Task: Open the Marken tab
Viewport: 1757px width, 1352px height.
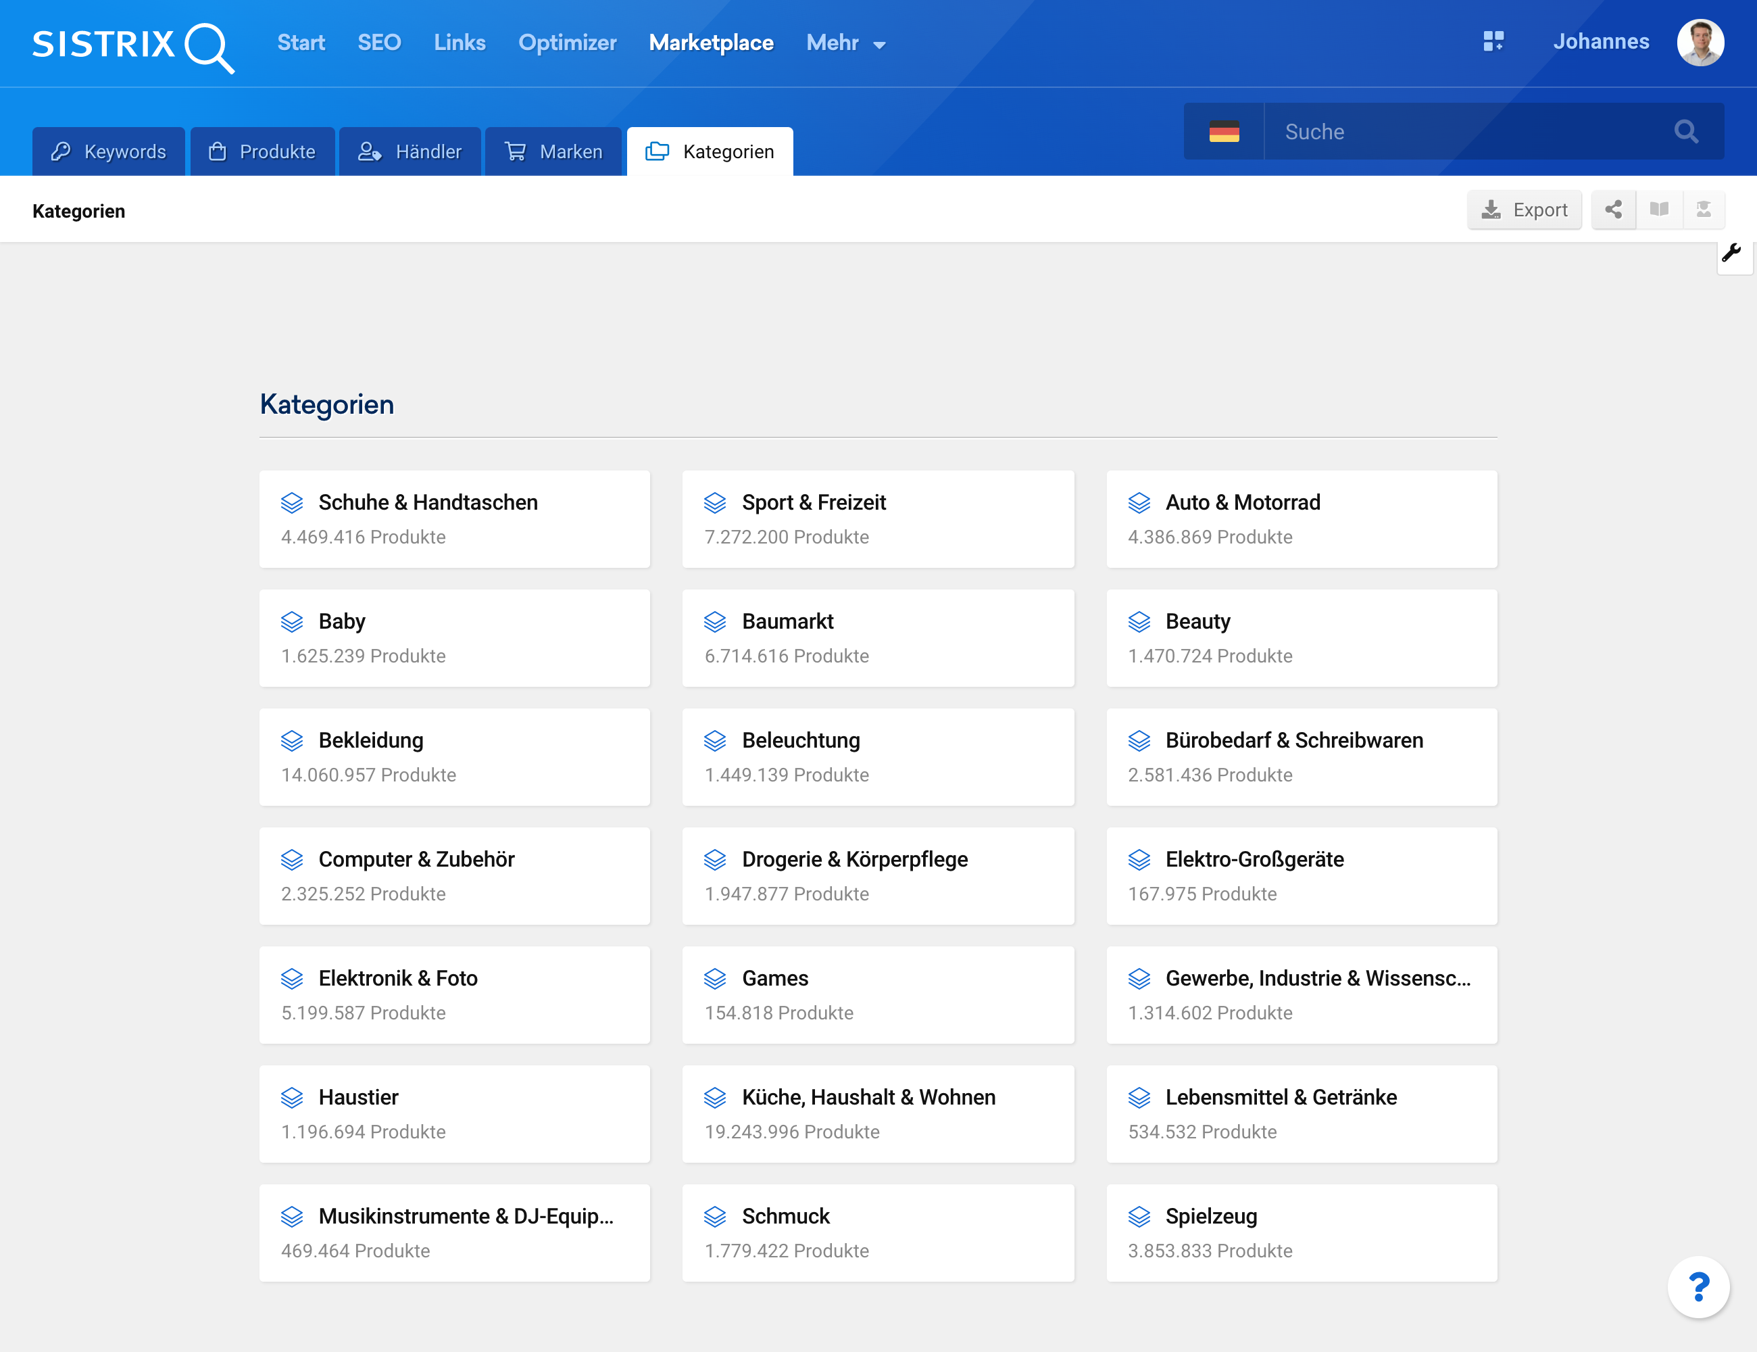Action: 553,151
